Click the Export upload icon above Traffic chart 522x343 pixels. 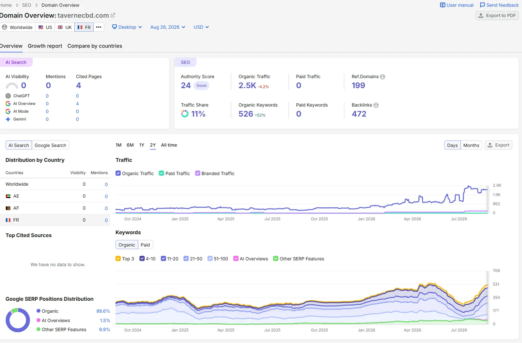[490, 145]
